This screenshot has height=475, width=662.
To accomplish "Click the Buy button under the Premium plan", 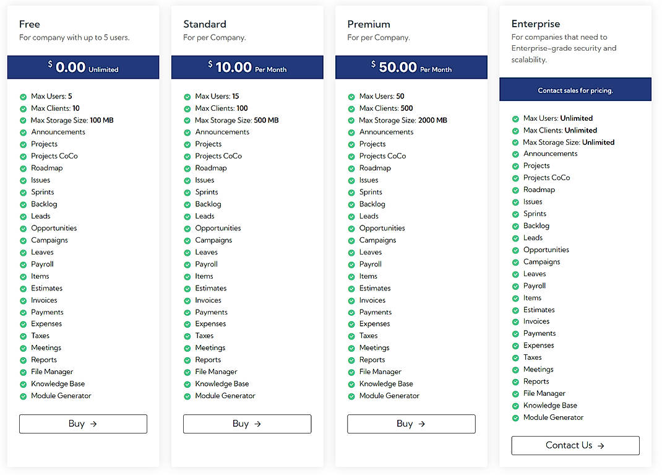I will (x=411, y=424).
